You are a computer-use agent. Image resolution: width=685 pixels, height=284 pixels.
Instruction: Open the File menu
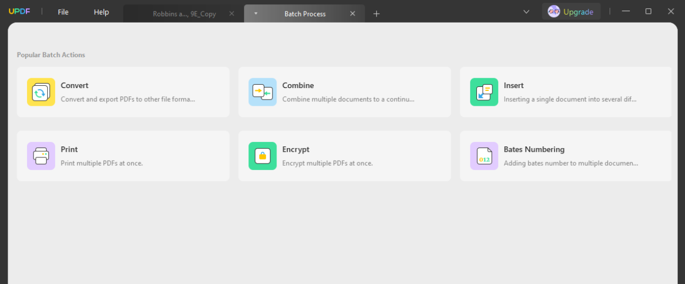[x=63, y=12]
